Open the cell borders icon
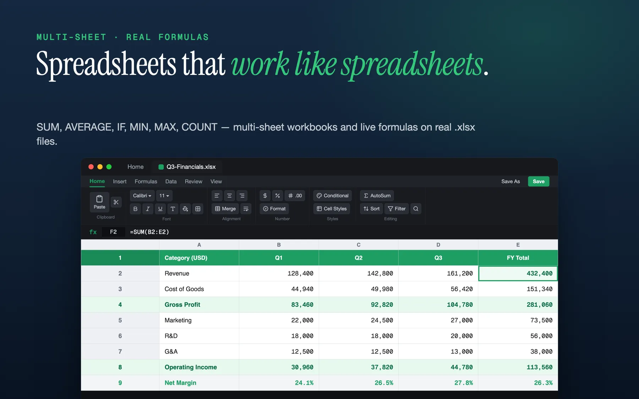 pyautogui.click(x=198, y=209)
